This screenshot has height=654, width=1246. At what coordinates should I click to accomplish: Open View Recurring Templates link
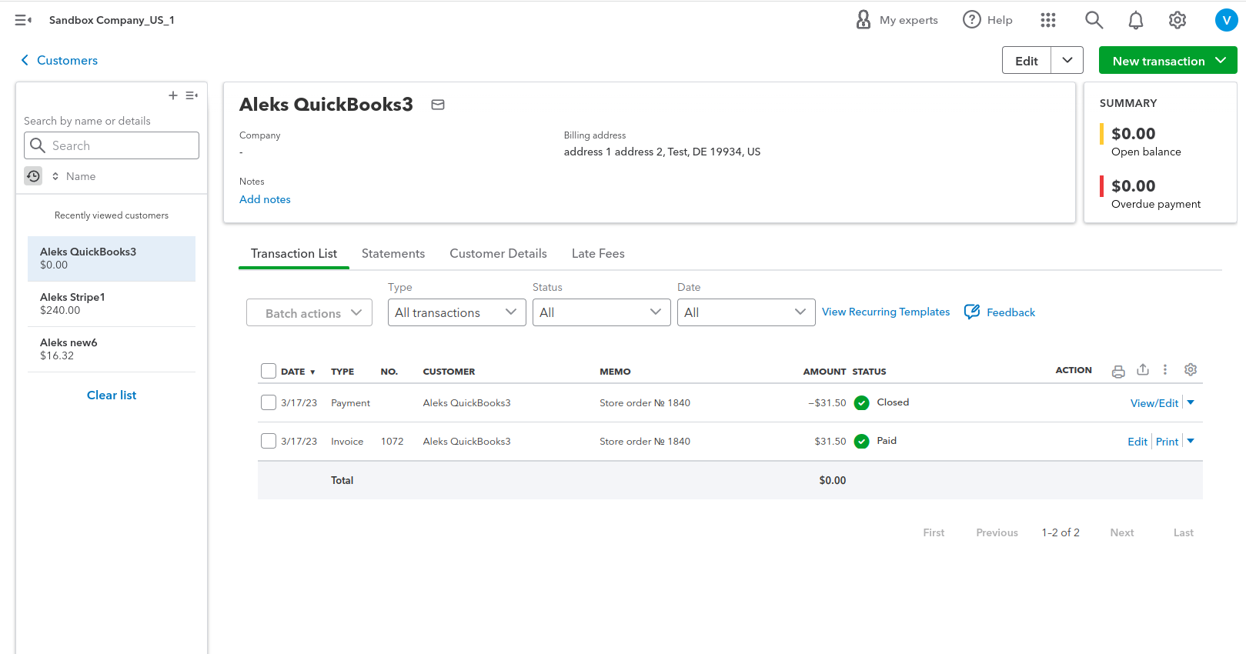(886, 312)
